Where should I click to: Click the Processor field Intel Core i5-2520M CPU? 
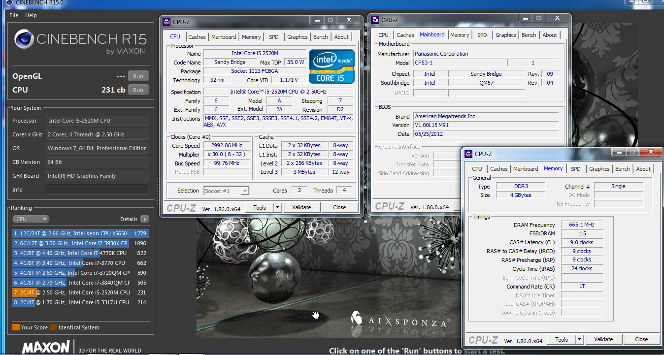point(97,121)
